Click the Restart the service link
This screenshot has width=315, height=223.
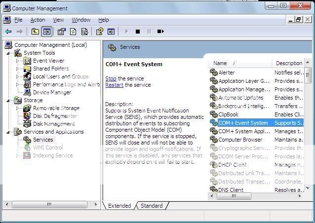(x=114, y=85)
